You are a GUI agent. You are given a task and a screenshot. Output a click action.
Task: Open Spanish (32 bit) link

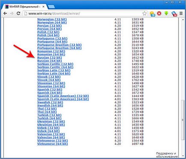tap(50, 90)
